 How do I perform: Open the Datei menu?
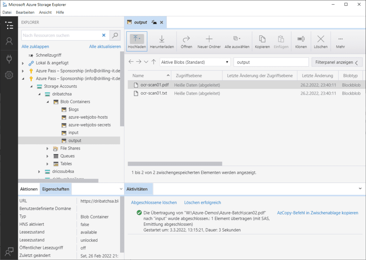(7, 12)
